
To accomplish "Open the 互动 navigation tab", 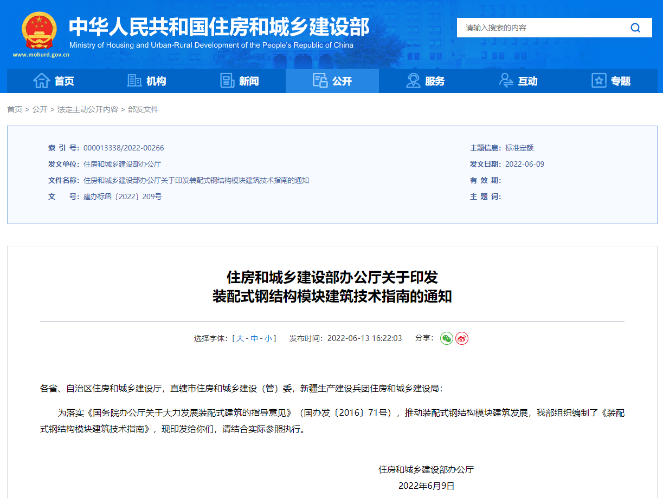I will 518,81.
